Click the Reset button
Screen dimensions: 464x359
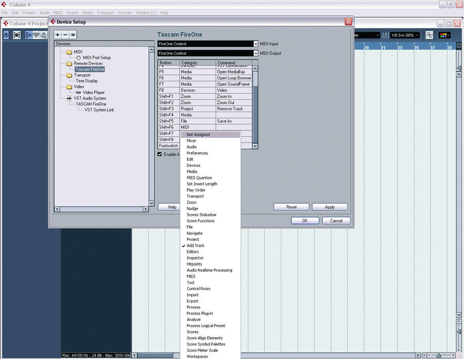click(291, 207)
